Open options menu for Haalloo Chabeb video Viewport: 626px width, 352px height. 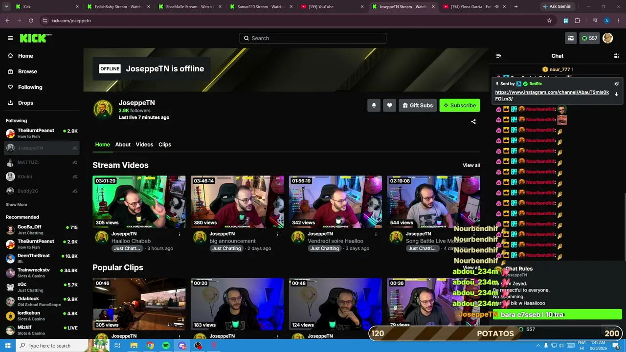click(179, 234)
